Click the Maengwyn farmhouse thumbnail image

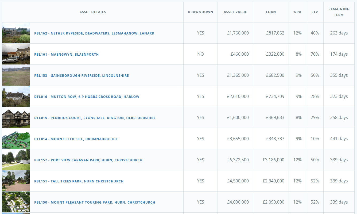[16, 54]
